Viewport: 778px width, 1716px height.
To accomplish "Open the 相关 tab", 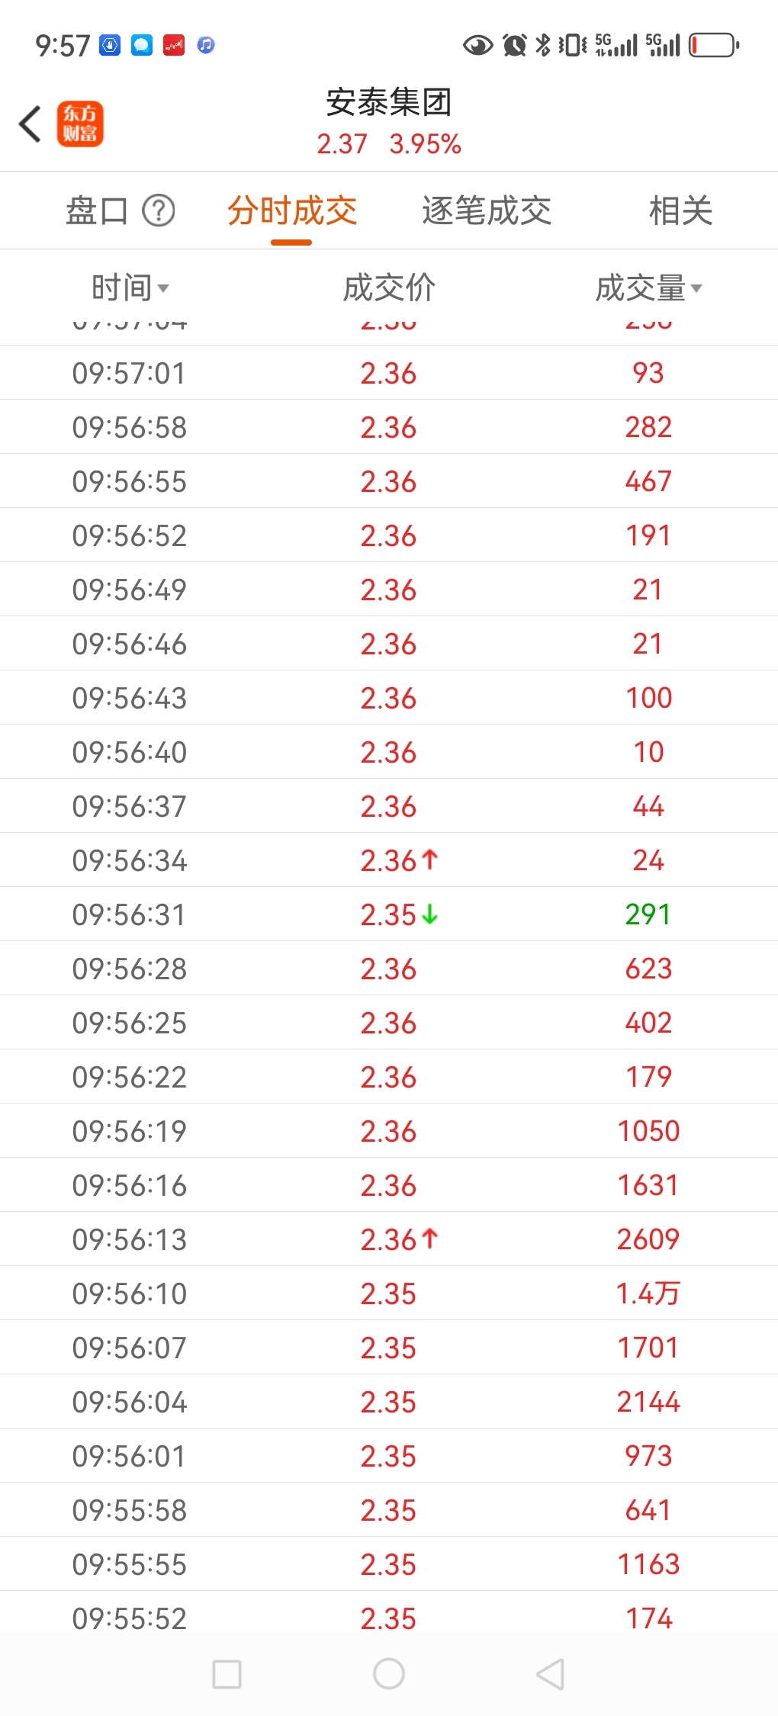I will [680, 210].
